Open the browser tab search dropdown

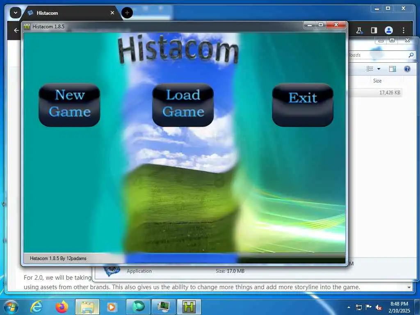16,13
